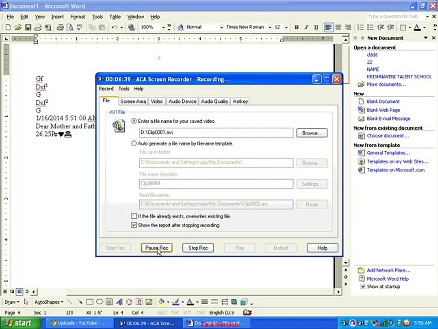The height and width of the screenshot is (329, 438).
Task: Click the Shadow Style icon
Action: click(x=234, y=302)
